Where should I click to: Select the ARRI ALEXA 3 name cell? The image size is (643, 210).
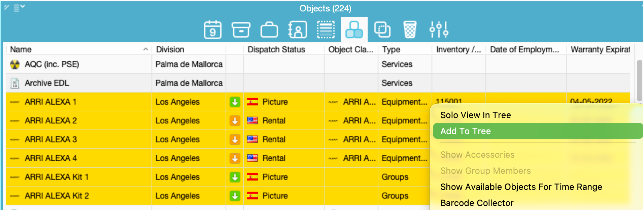pyautogui.click(x=51, y=139)
